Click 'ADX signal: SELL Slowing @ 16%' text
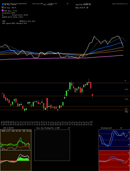The height and width of the screenshot is (171, 130). [15, 23]
